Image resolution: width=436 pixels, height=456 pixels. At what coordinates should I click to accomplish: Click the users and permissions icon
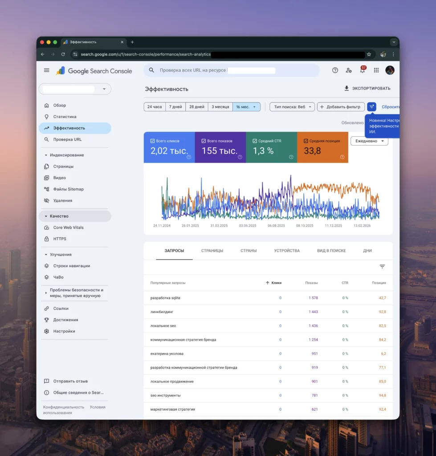click(x=348, y=70)
